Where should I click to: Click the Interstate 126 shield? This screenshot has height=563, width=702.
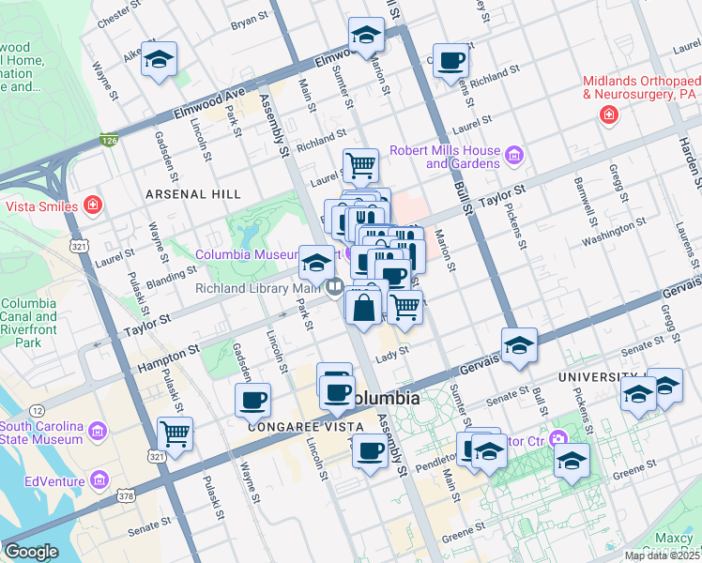[x=109, y=140]
